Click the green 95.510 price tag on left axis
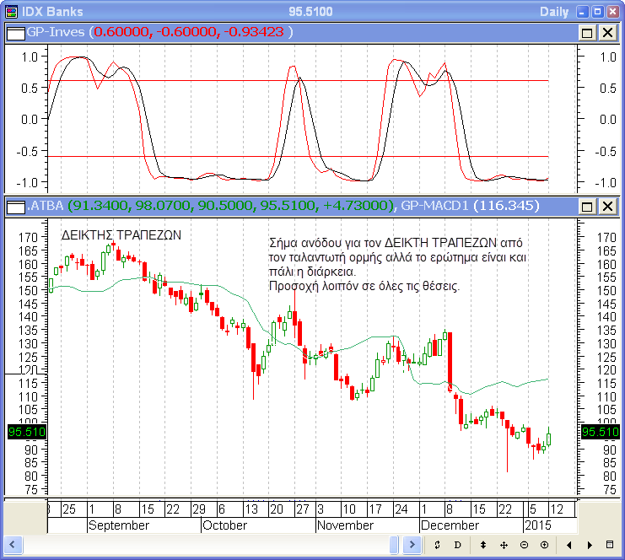625x560 pixels. click(x=27, y=432)
